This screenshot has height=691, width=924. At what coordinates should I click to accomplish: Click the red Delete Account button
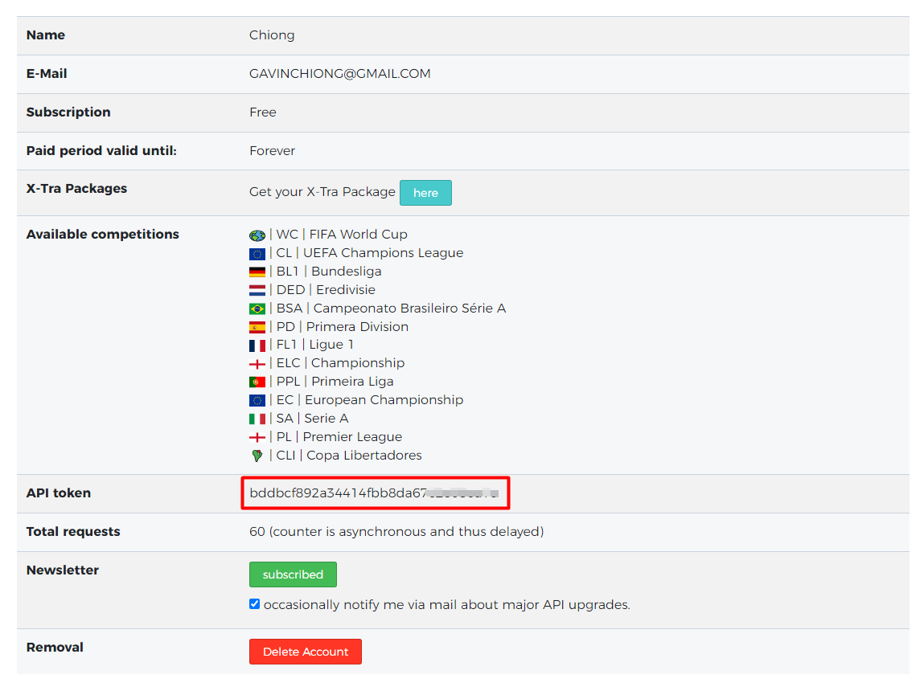click(x=306, y=652)
